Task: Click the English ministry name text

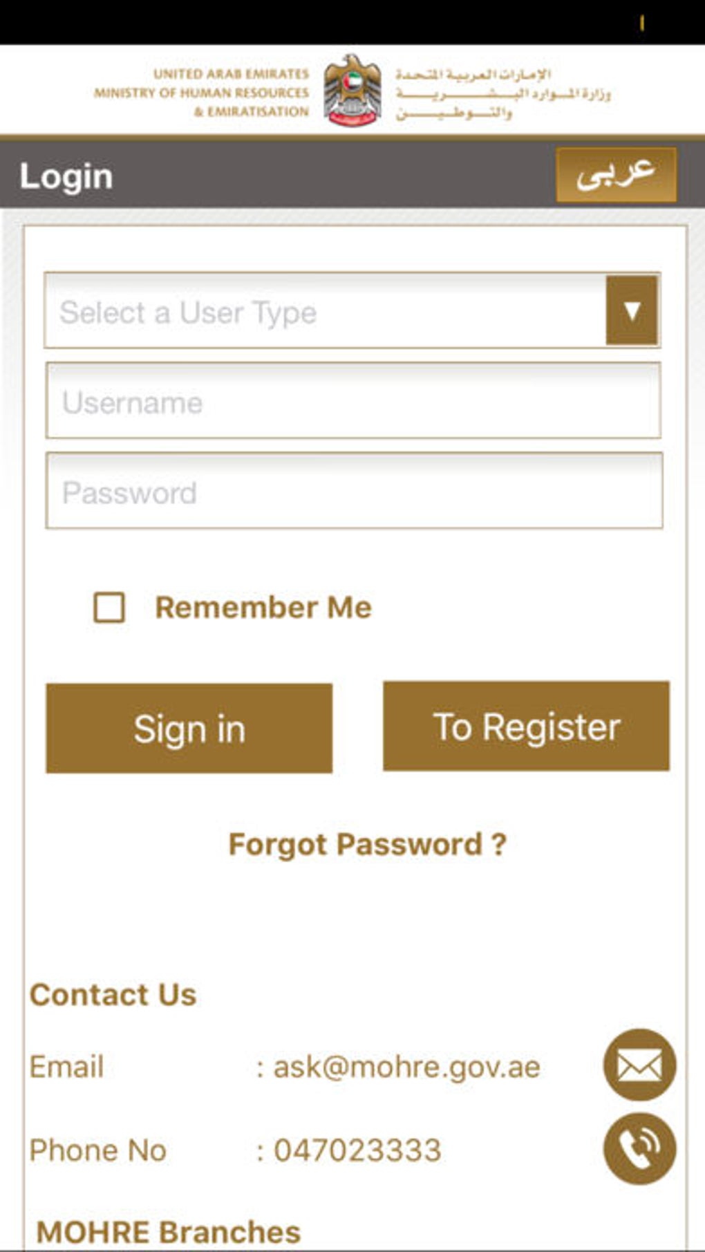Action: pyautogui.click(x=202, y=92)
